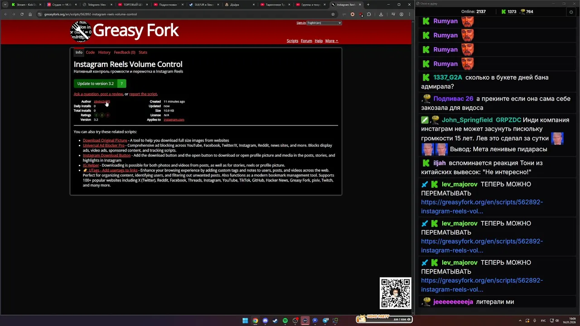Open the Feedback (0) tab

(x=125, y=53)
